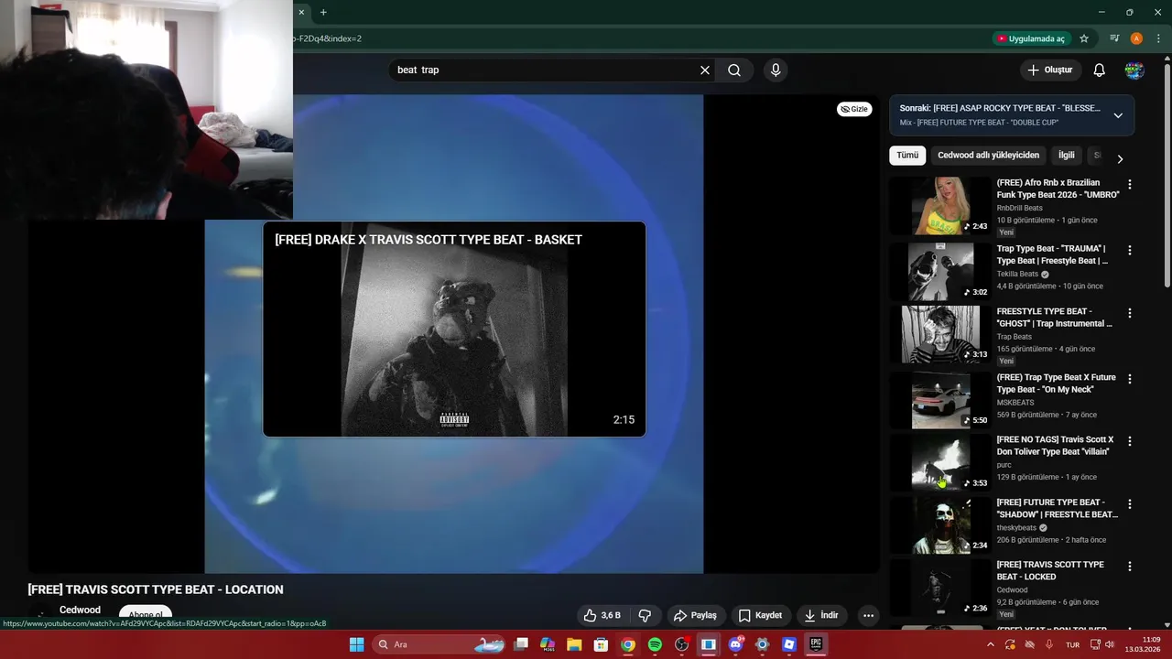Open options for Future 'SHADOW' video
The image size is (1172, 659).
click(x=1130, y=504)
